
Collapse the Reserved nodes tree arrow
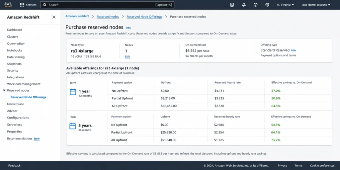pyautogui.click(x=4, y=90)
